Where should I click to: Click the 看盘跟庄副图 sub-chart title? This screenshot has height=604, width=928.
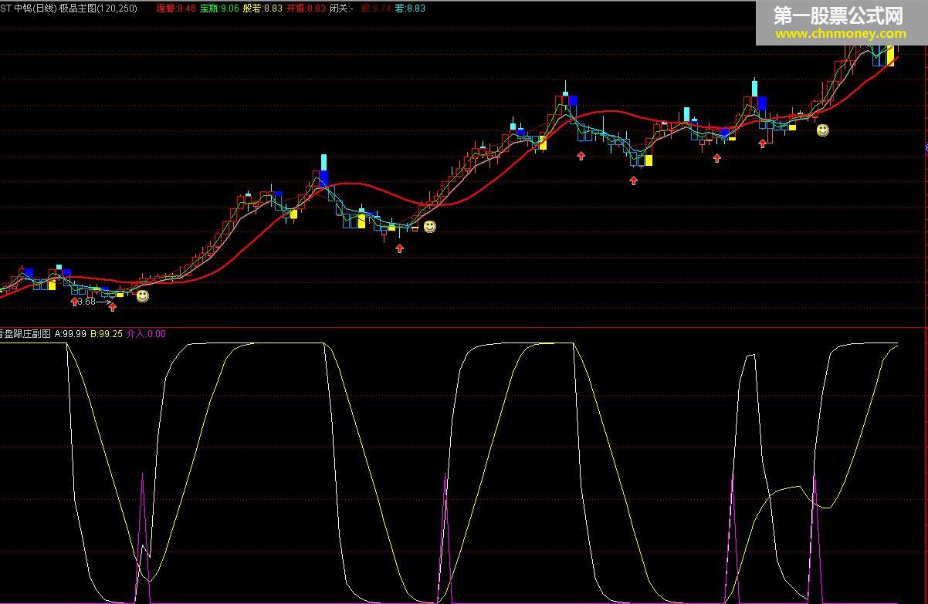click(x=25, y=334)
